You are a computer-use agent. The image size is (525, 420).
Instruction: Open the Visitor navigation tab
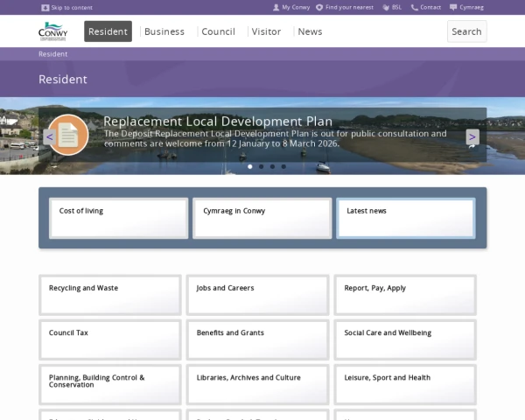[266, 31]
